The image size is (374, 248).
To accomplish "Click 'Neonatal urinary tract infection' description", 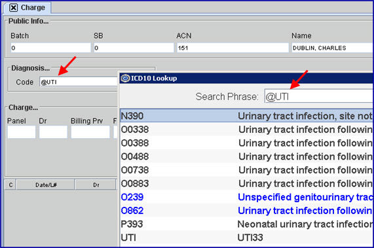I will coord(305,224).
